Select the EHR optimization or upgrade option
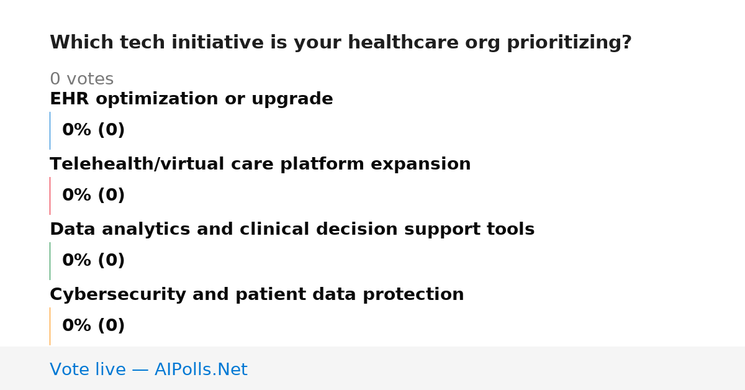Screen dimensions: 745x390 tap(191, 99)
